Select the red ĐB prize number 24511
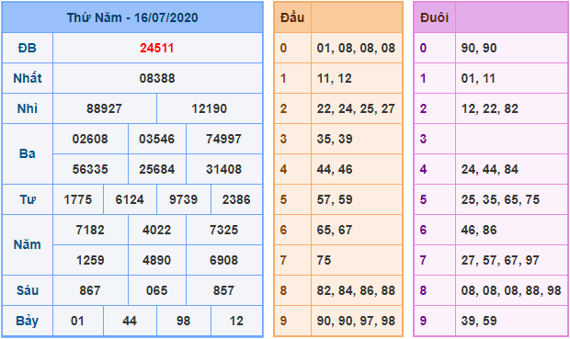 tap(157, 48)
